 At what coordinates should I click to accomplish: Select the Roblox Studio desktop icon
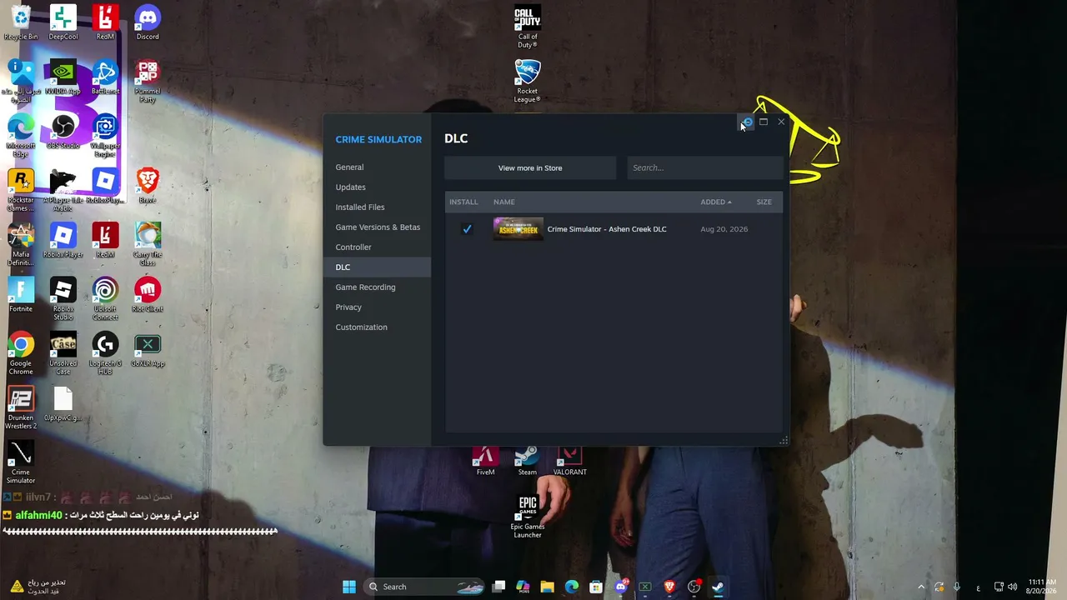[63, 299]
